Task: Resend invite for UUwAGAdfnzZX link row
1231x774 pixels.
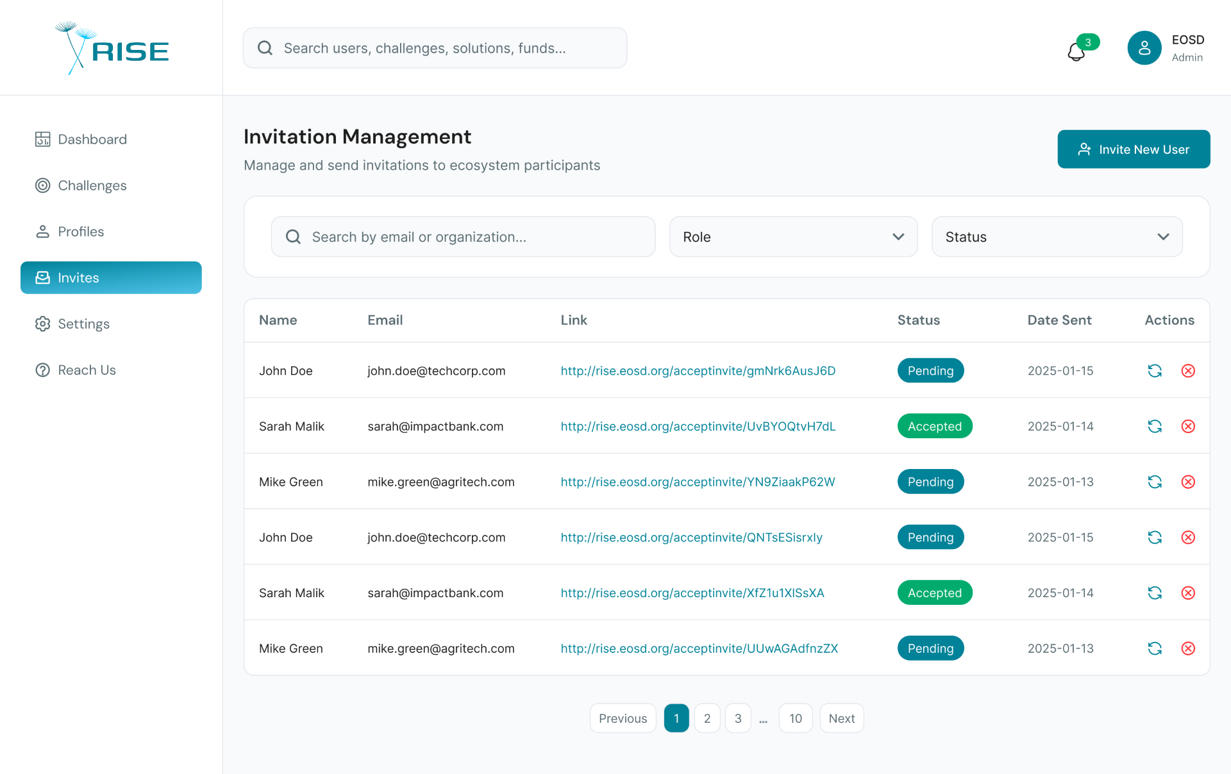Action: [x=1155, y=648]
